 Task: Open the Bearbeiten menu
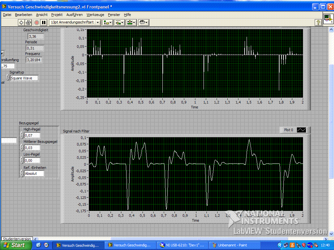(x=23, y=15)
